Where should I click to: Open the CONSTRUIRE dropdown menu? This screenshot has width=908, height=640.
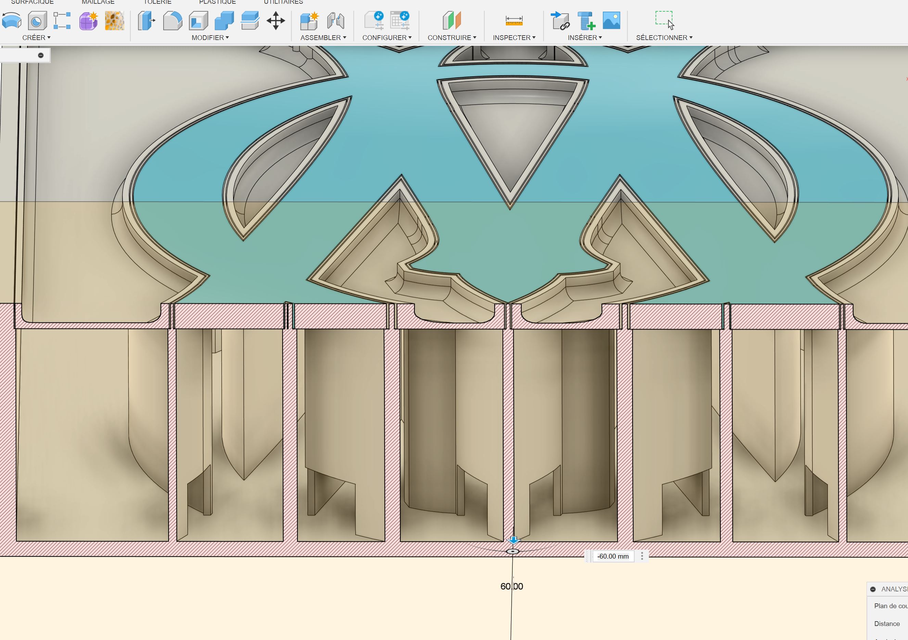click(x=452, y=38)
